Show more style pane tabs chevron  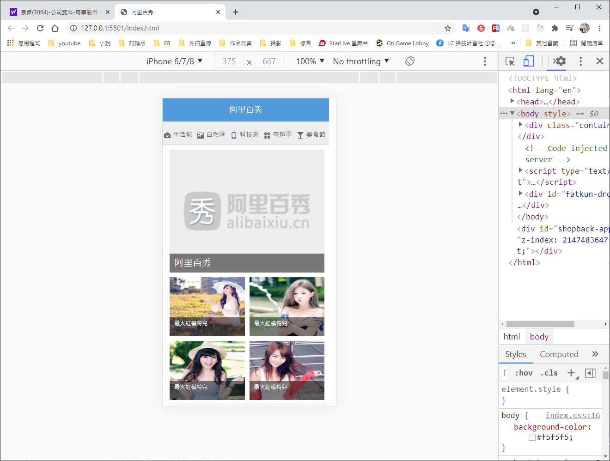595,354
